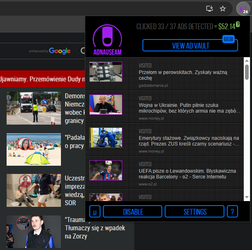Click the gadzetomania.pl domain link

(x=153, y=86)
